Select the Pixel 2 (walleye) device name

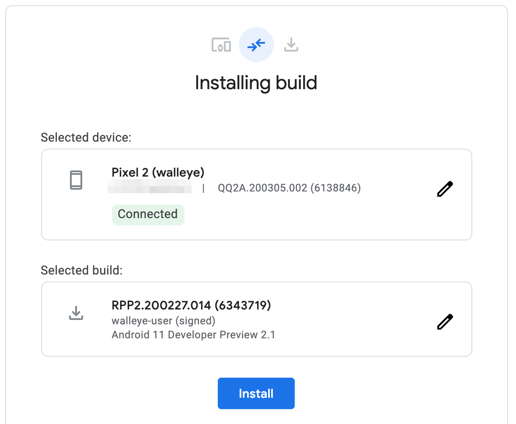click(x=157, y=172)
